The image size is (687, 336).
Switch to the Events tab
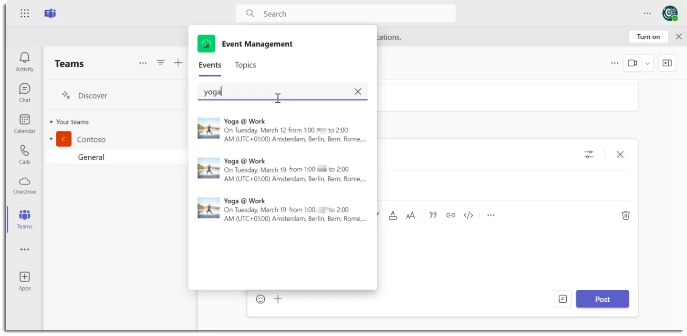point(210,65)
